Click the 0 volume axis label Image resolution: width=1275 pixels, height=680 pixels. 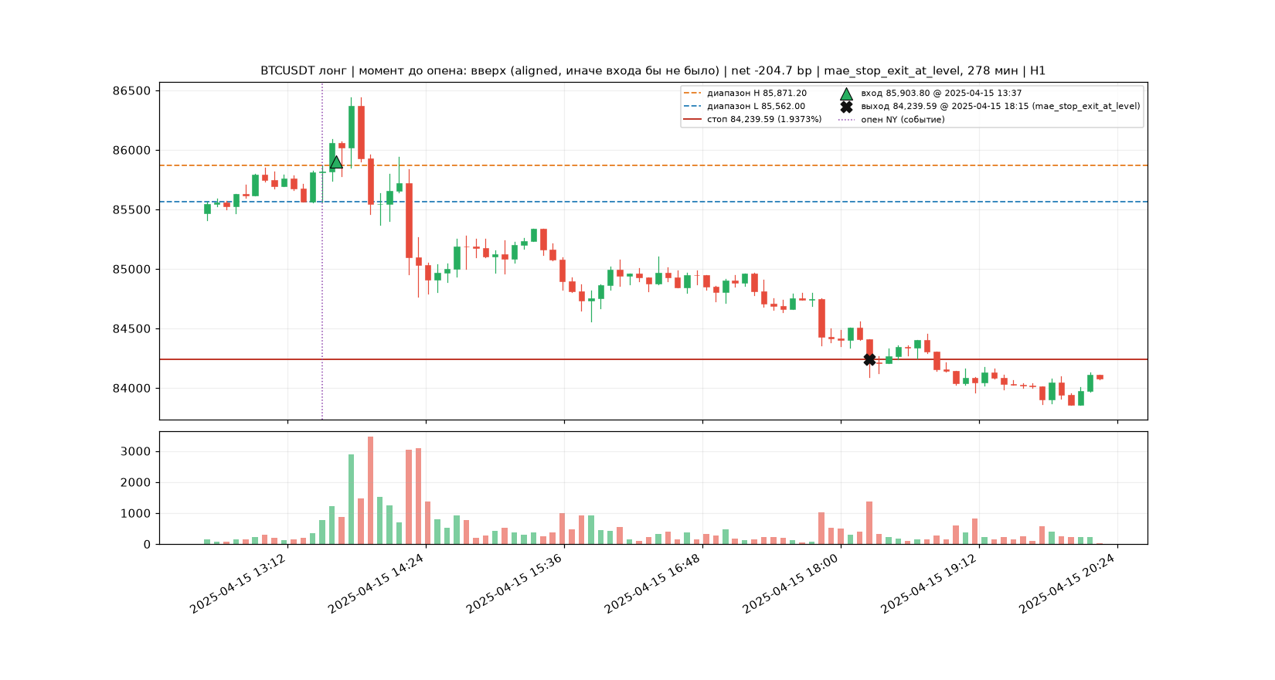point(147,545)
